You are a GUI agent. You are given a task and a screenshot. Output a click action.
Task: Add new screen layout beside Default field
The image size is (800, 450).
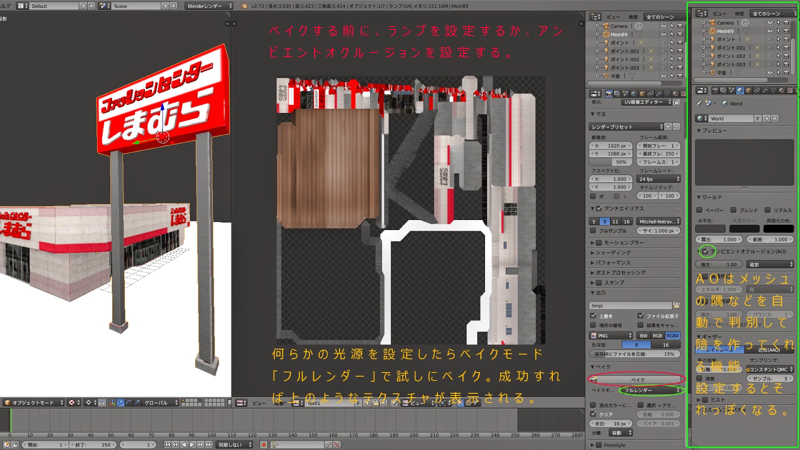coord(83,6)
